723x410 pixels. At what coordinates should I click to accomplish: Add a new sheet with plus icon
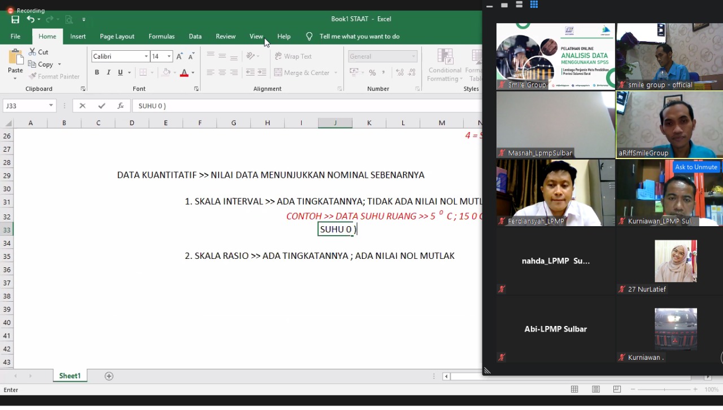(x=109, y=376)
